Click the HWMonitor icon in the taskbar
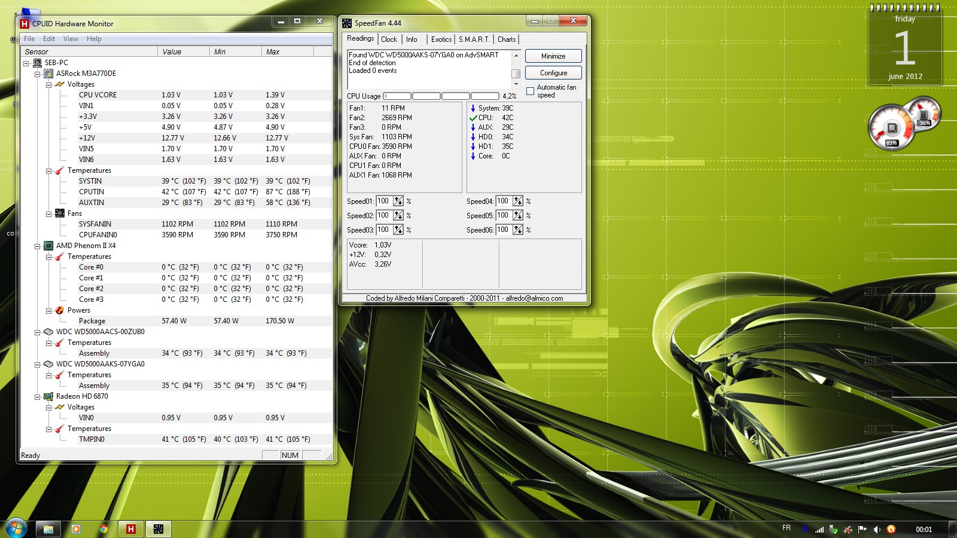 [x=130, y=529]
